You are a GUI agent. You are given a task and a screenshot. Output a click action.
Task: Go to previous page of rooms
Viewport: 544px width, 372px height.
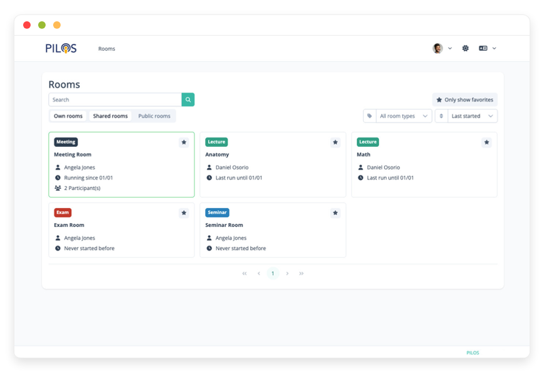coord(259,273)
